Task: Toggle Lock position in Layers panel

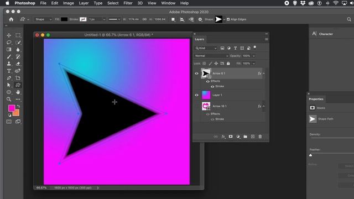Action: pos(216,64)
